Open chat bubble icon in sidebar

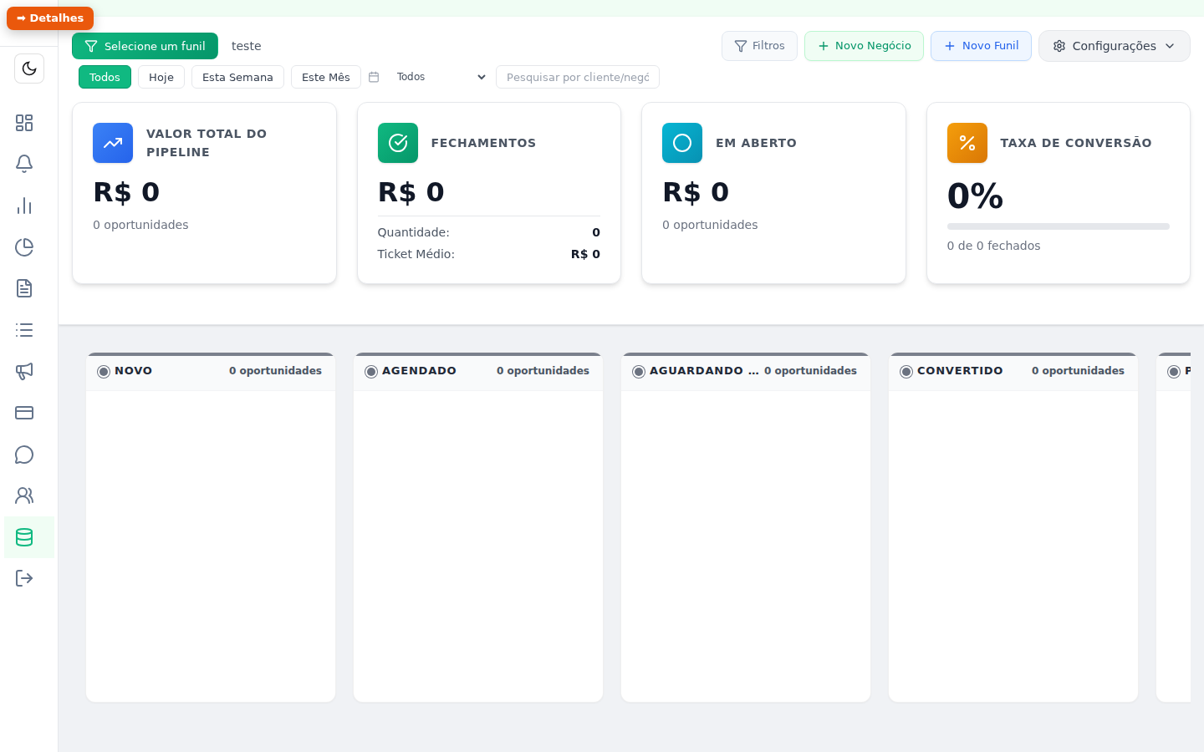click(24, 455)
